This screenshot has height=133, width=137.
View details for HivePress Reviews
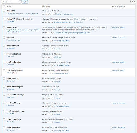tap(65, 131)
